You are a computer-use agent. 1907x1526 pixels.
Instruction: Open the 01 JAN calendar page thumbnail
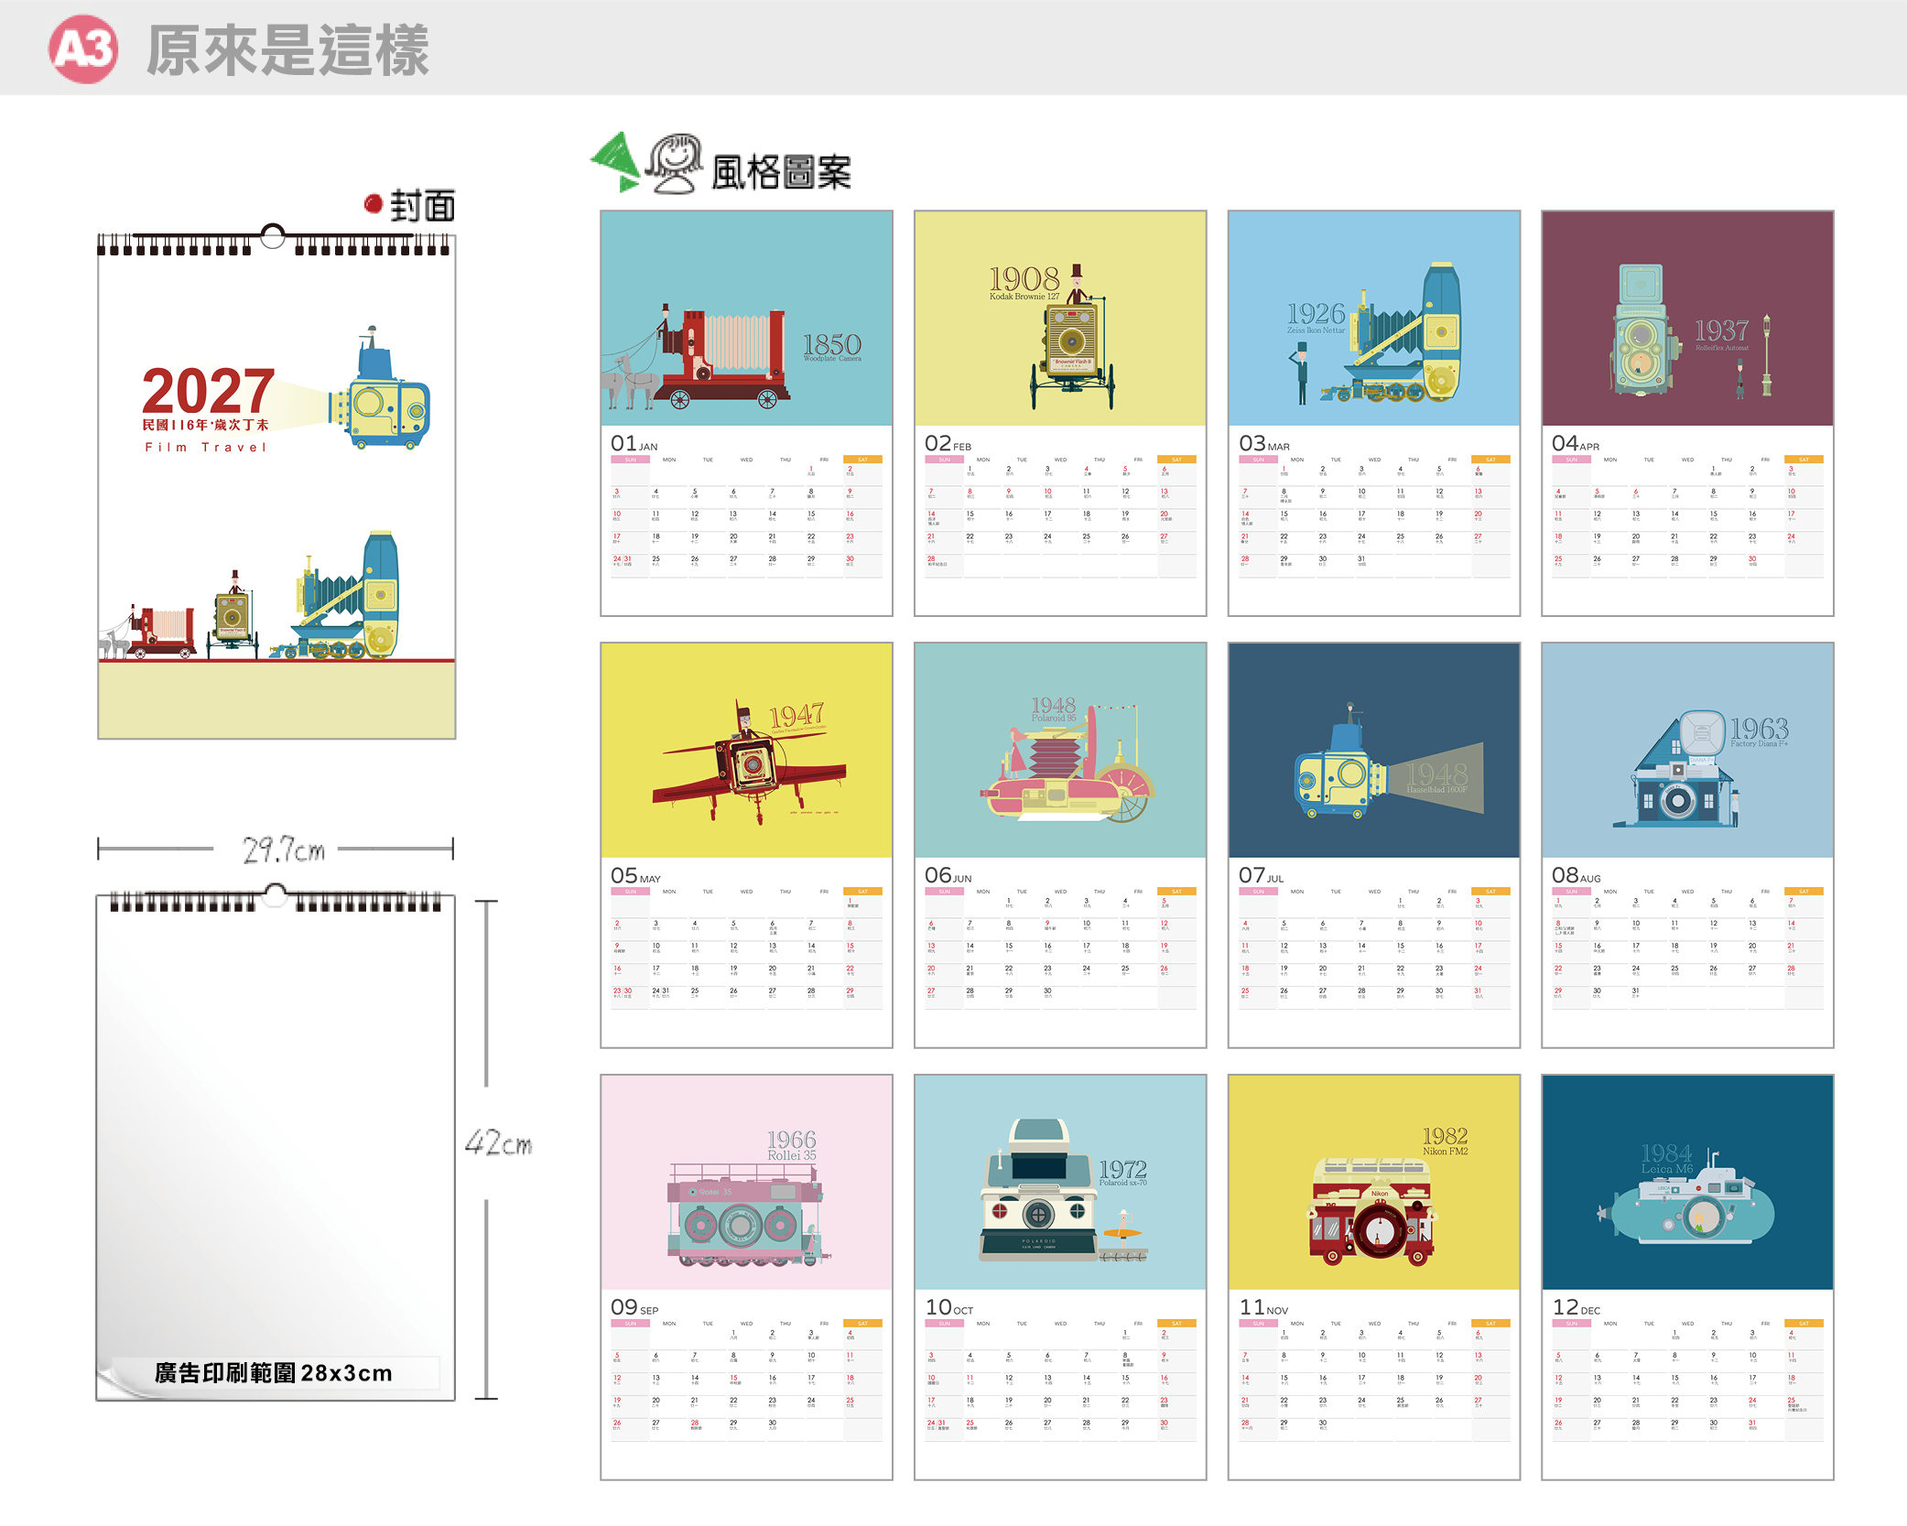pyautogui.click(x=746, y=413)
